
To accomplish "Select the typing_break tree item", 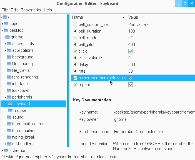I will pyautogui.click(x=24, y=137).
